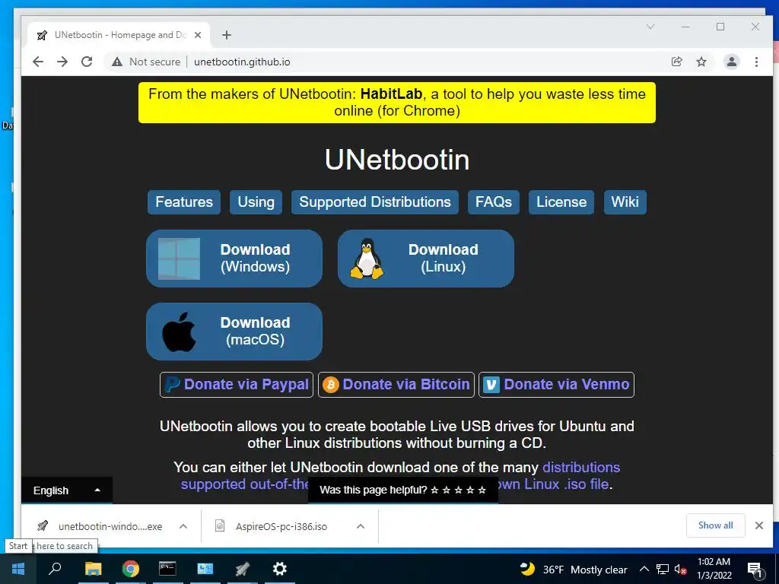Viewport: 779px width, 584px height.
Task: Click the Apple logo icon
Action: pyautogui.click(x=179, y=332)
